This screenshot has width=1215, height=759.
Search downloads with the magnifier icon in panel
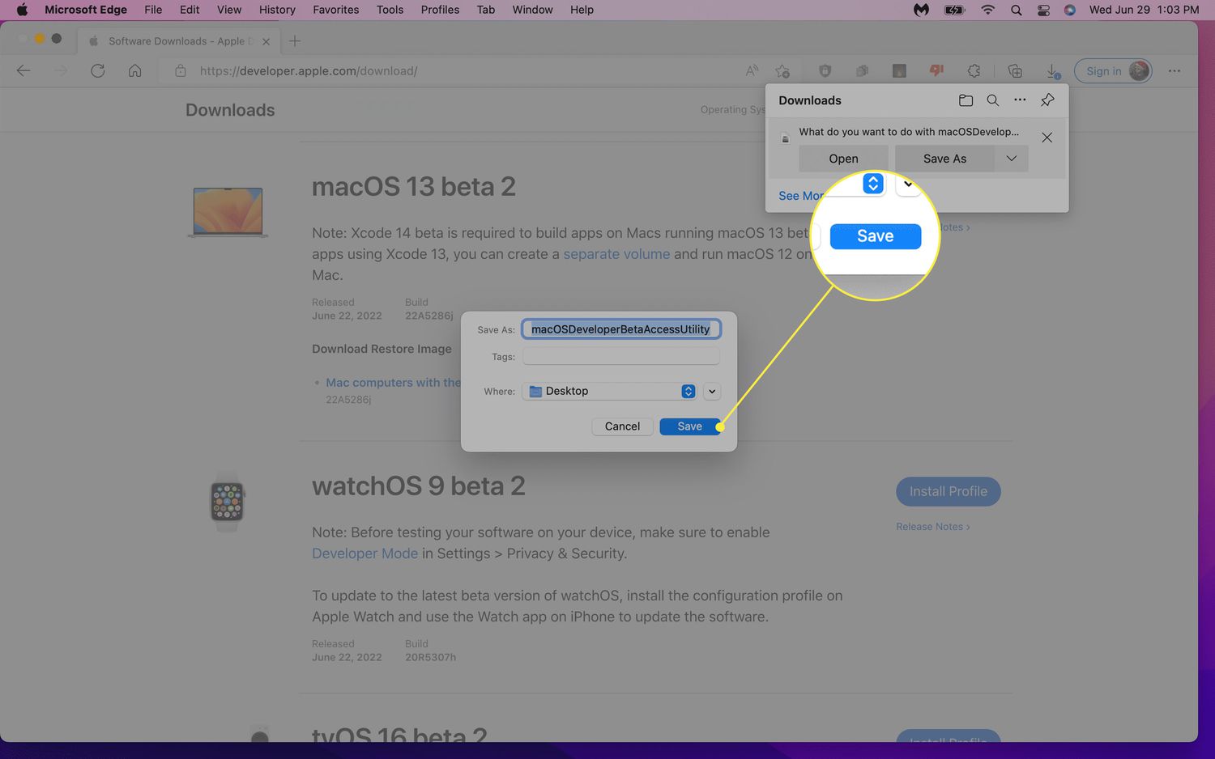[x=992, y=100]
